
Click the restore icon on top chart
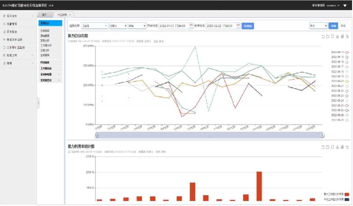tap(333, 37)
